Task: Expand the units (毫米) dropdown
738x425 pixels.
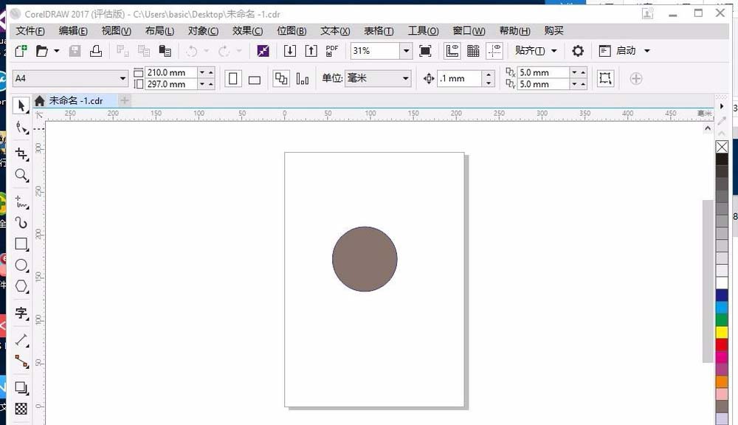Action: point(405,78)
